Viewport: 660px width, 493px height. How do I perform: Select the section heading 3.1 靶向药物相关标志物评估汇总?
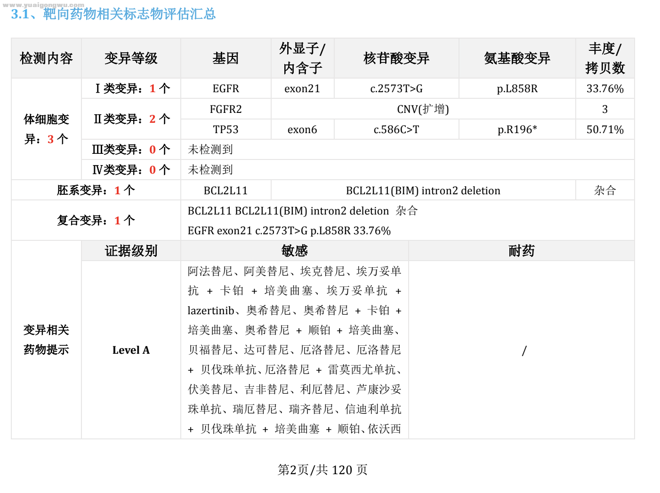click(112, 15)
